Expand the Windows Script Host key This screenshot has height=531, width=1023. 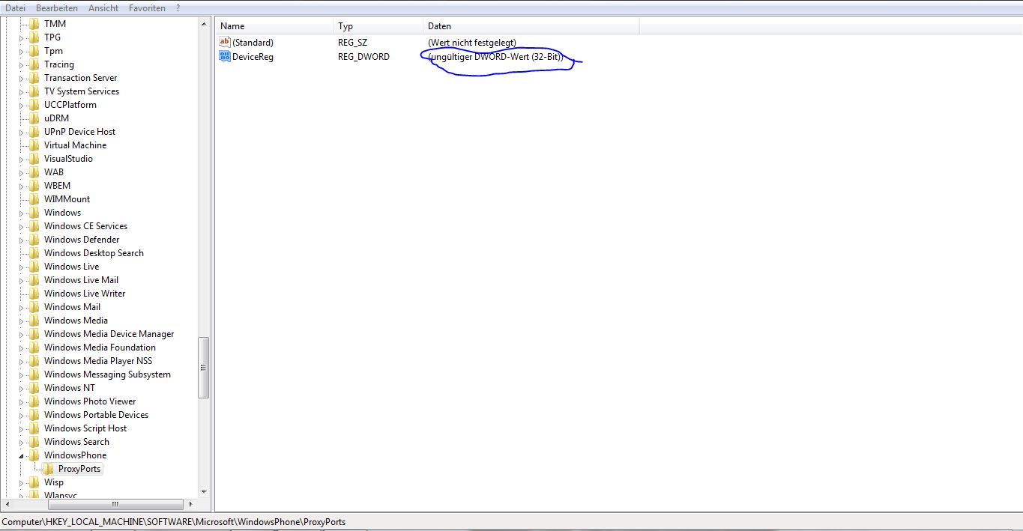(x=22, y=428)
